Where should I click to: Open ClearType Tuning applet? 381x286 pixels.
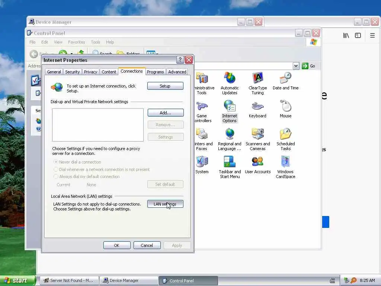pos(257,83)
